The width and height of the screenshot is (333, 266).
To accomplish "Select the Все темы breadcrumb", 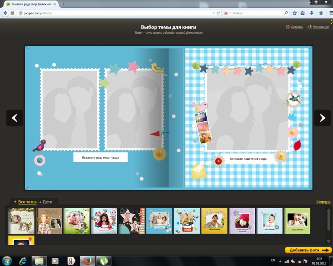I will pyautogui.click(x=27, y=202).
